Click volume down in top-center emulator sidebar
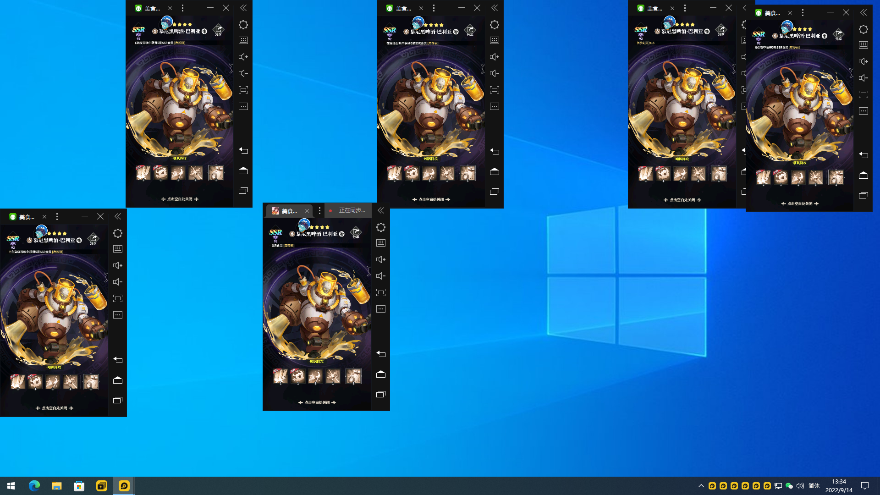Image resolution: width=880 pixels, height=495 pixels. coord(495,73)
